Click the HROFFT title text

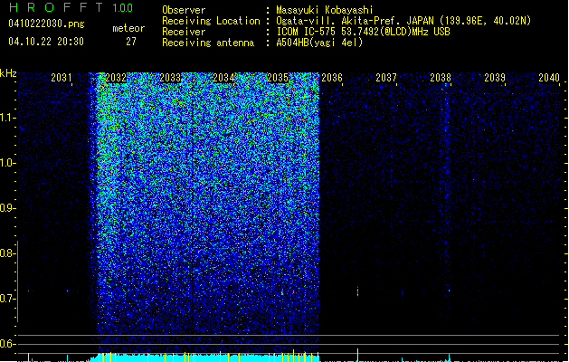pos(56,7)
